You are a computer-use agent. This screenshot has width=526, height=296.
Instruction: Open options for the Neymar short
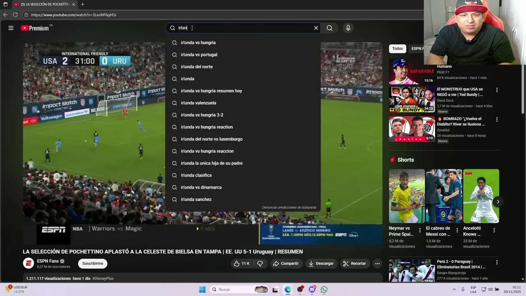[420, 231]
